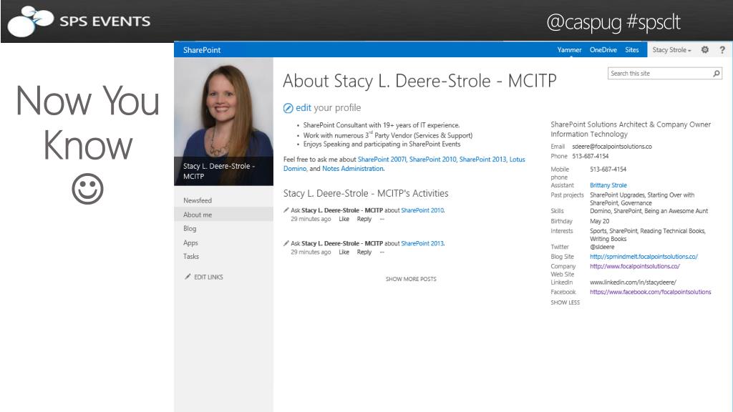Reply to the SharePoint 2013 activity post
Viewport: 733px width, 412px height.
click(x=364, y=252)
